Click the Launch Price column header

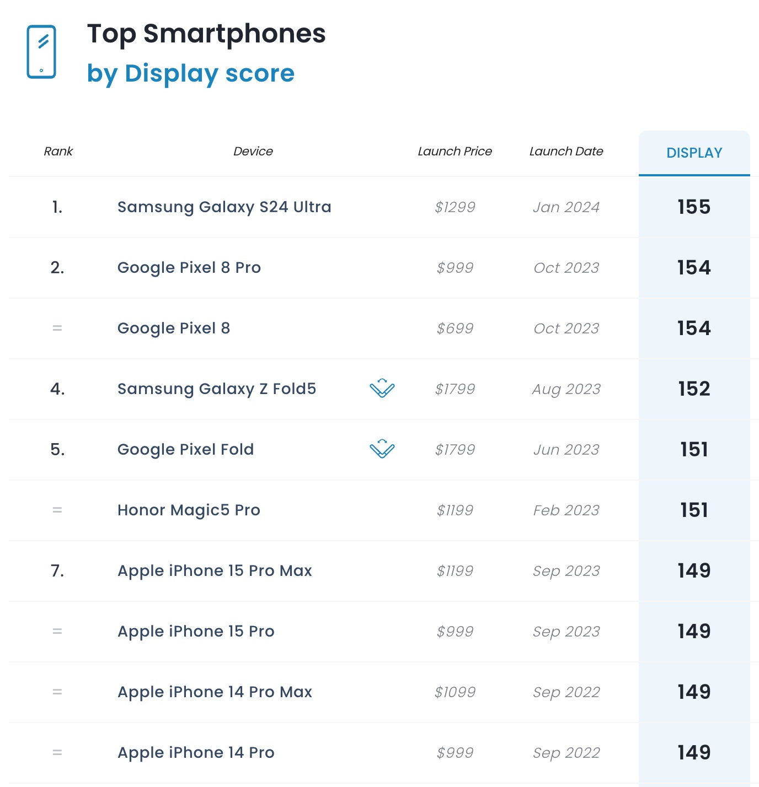pos(455,152)
